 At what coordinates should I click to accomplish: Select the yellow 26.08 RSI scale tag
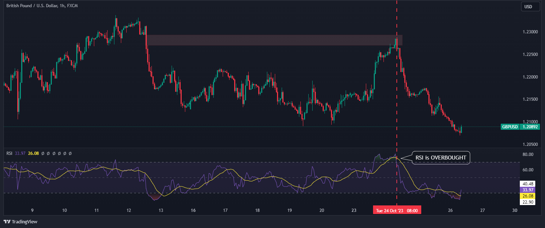[528, 196]
